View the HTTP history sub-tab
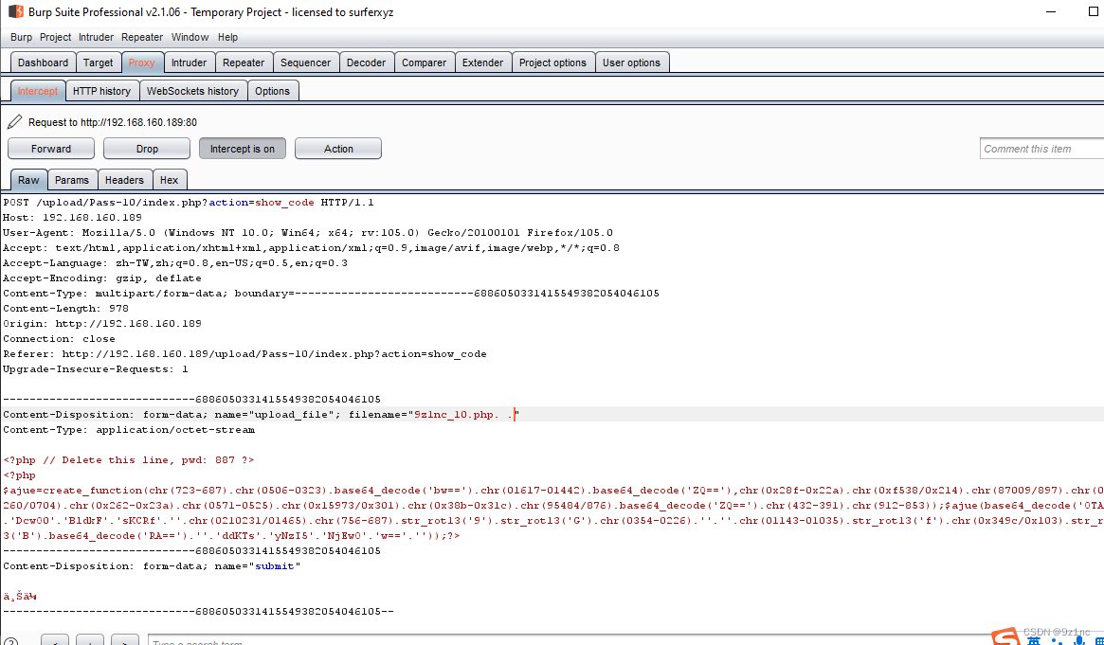Viewport: 1104px width, 645px height. (102, 91)
